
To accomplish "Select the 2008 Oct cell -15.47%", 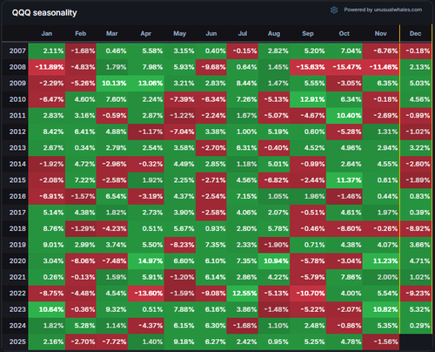I will coord(345,67).
